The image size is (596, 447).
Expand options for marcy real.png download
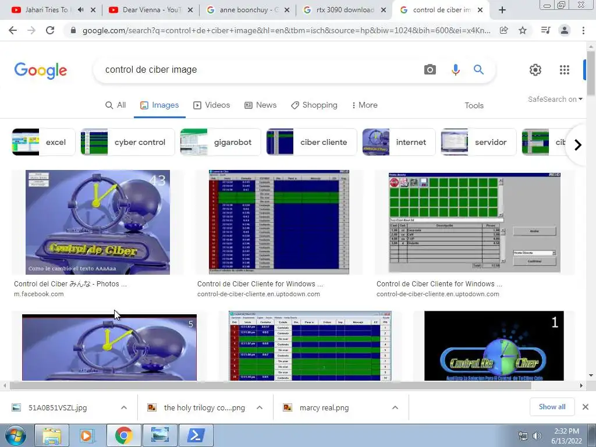click(x=395, y=407)
